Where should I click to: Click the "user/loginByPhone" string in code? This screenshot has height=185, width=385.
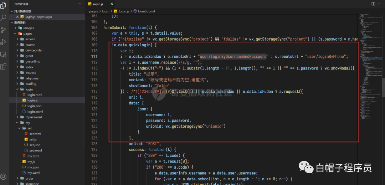[x=326, y=57]
